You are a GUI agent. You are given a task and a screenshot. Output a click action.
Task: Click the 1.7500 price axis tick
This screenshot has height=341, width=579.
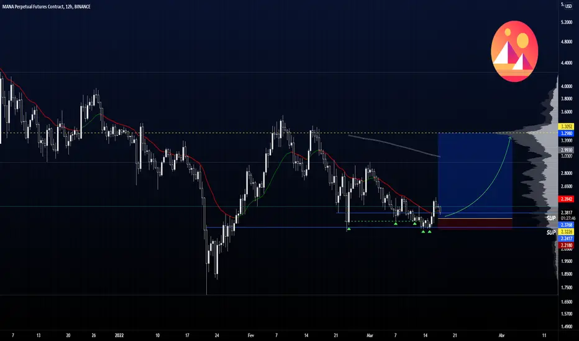[567, 288]
